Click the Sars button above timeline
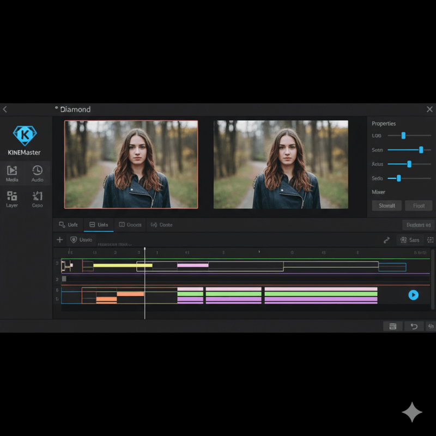 click(410, 240)
